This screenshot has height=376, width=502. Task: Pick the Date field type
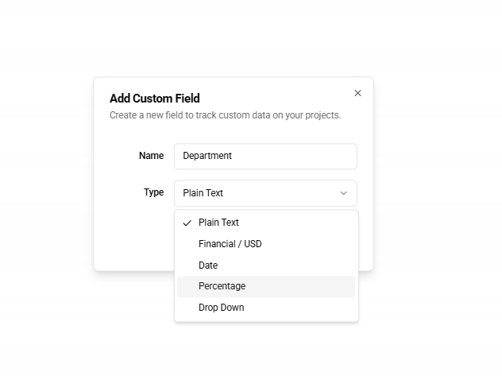[208, 266]
